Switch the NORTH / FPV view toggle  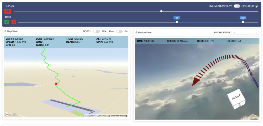pos(96,31)
